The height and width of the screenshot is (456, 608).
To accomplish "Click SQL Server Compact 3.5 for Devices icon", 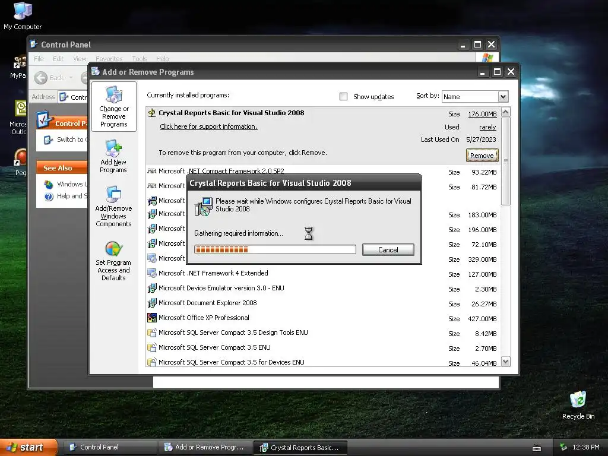I will pyautogui.click(x=152, y=363).
